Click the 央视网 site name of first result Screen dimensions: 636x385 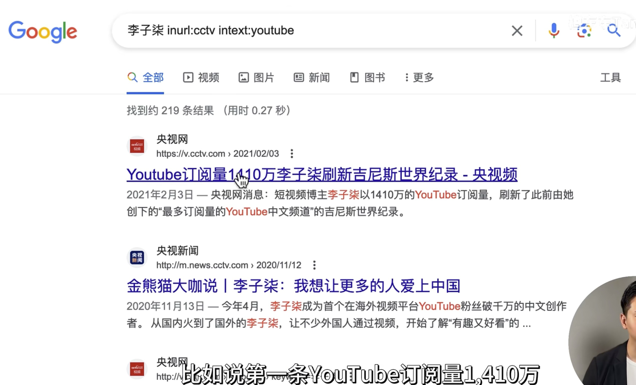coord(172,140)
